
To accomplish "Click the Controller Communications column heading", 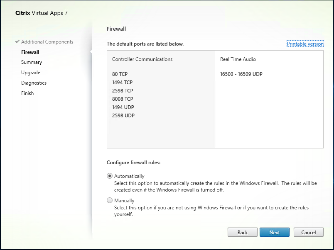I will click(x=142, y=59).
